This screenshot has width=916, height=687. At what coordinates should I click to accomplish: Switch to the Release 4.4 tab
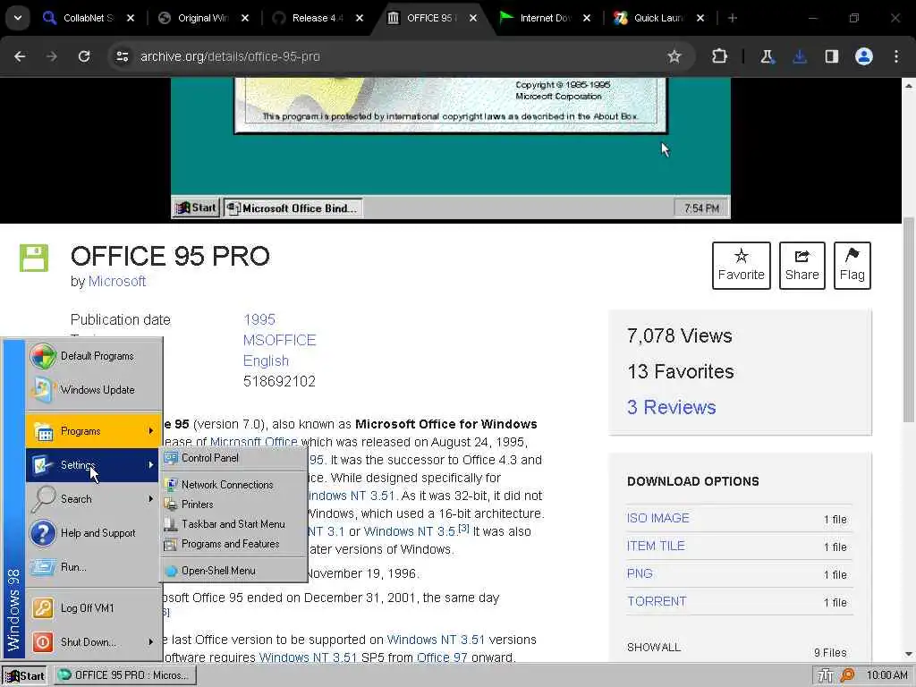pyautogui.click(x=318, y=18)
